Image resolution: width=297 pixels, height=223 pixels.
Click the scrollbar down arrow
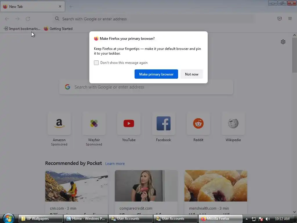[294, 212]
